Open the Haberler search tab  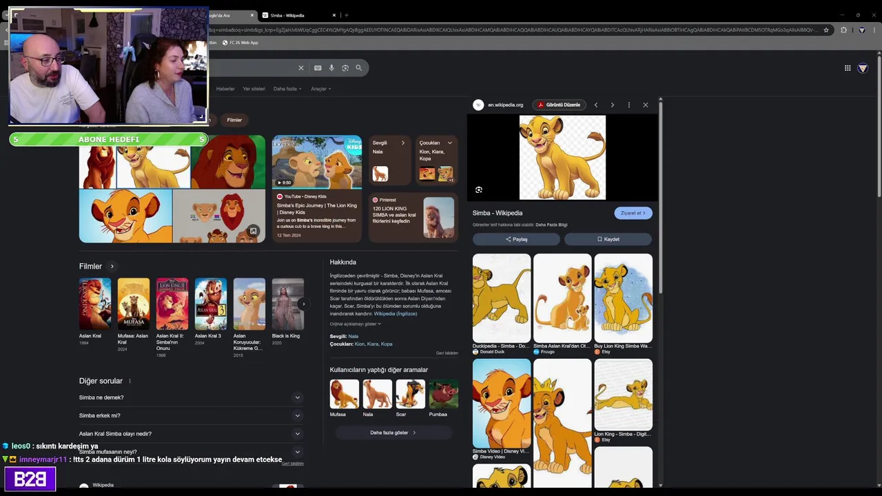[x=225, y=89]
